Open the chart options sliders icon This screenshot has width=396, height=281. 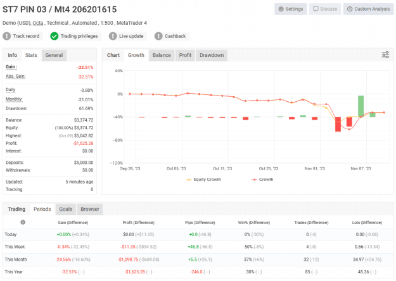pyautogui.click(x=385, y=54)
